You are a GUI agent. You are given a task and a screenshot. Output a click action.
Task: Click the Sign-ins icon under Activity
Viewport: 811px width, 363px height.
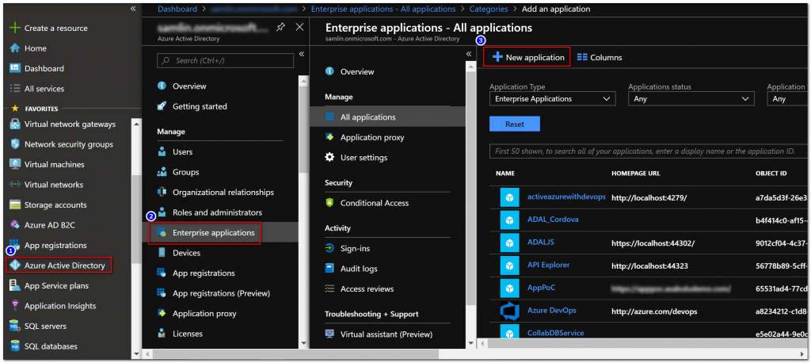tap(329, 249)
